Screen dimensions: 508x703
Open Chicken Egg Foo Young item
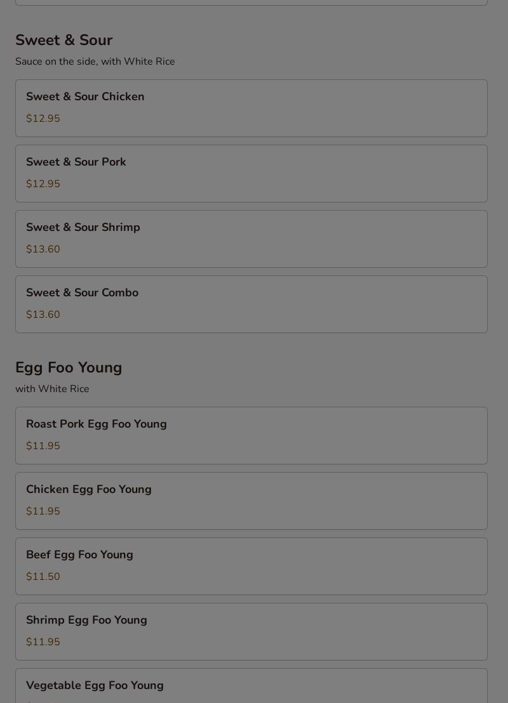click(x=89, y=490)
